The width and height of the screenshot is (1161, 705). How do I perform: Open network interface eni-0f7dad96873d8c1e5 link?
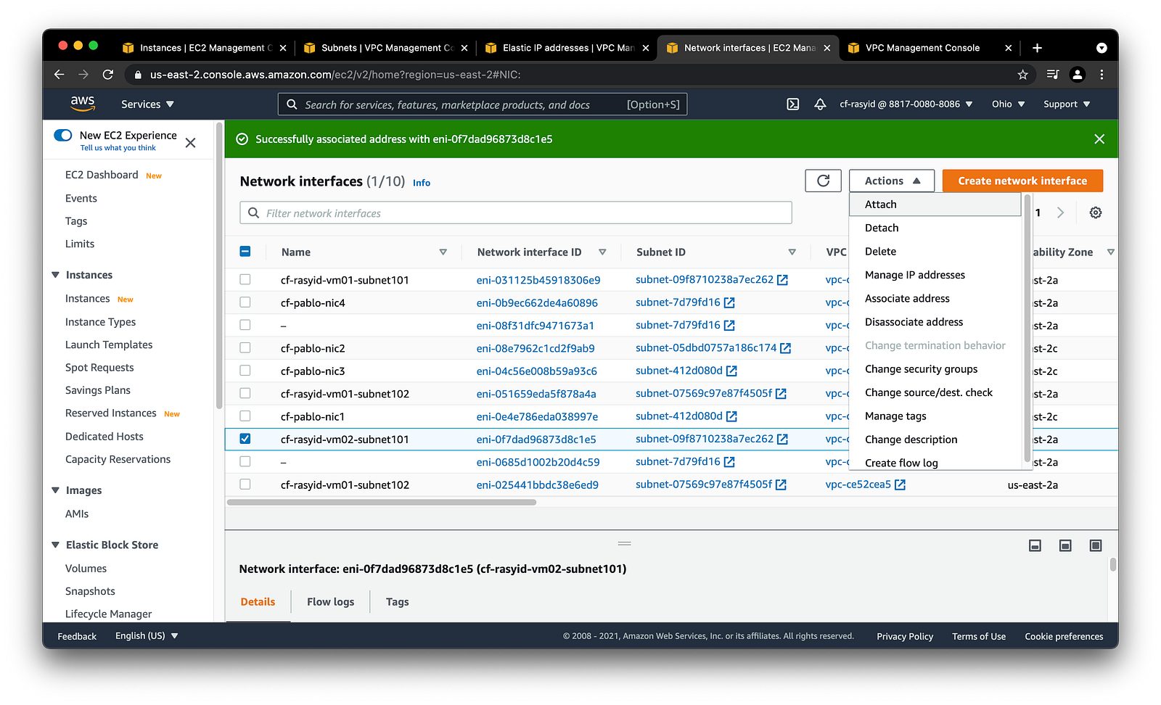[x=536, y=440]
